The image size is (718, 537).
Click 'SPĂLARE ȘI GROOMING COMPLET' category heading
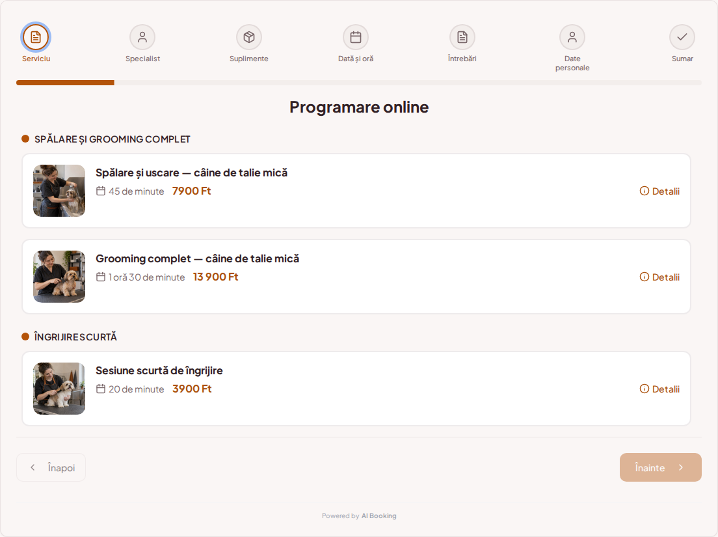click(x=112, y=139)
